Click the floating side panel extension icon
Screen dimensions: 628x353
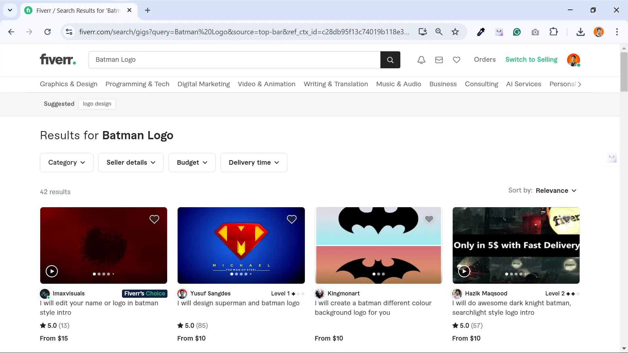[x=612, y=158]
